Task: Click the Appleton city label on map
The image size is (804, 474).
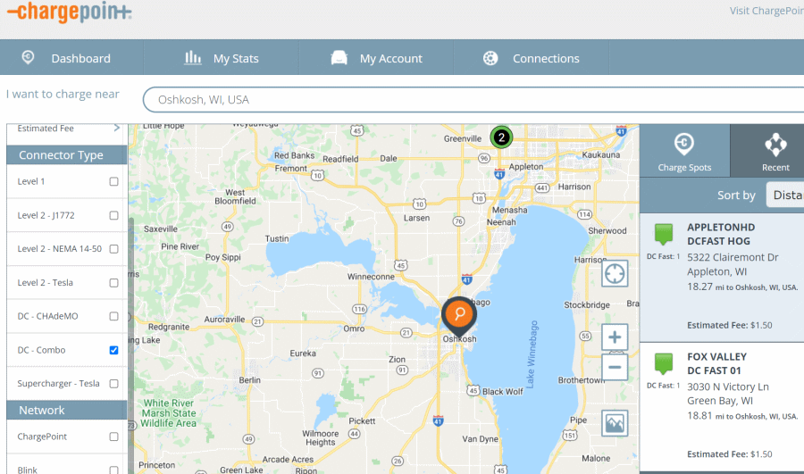Action: (x=525, y=167)
